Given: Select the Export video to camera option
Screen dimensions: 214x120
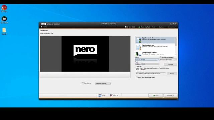Looking at the screenshot, I should click(x=155, y=54).
